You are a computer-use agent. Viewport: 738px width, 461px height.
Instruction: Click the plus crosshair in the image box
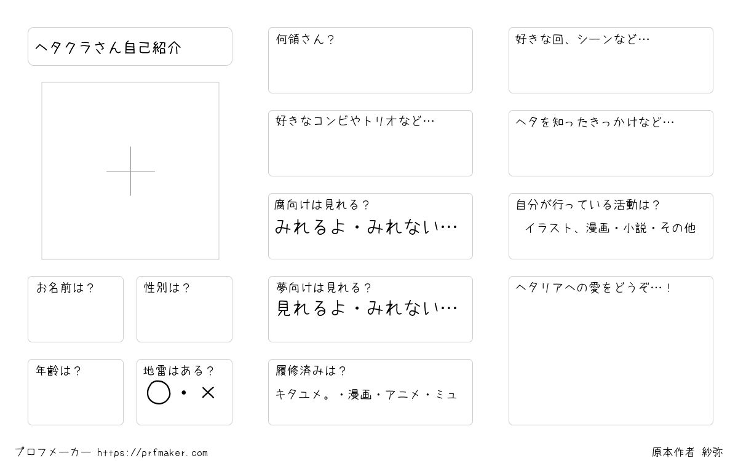[130, 171]
